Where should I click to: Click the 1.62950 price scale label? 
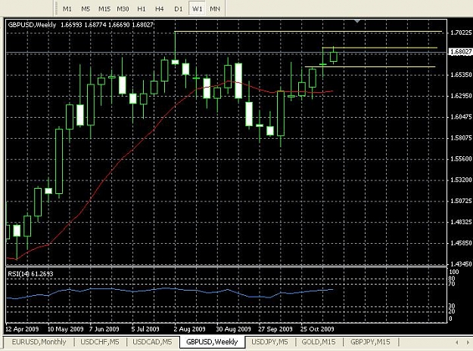461,96
